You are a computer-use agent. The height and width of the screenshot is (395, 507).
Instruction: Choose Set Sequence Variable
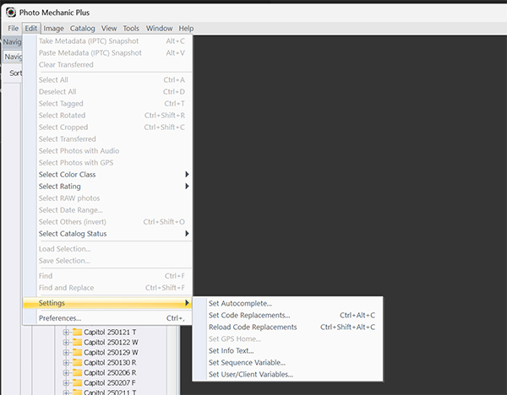click(x=288, y=362)
